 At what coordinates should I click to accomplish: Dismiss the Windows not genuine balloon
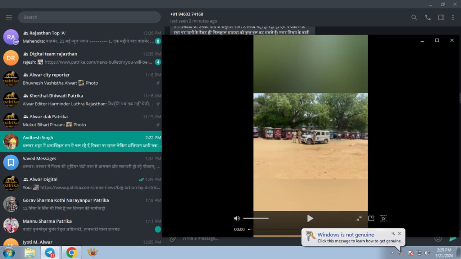pos(399,234)
